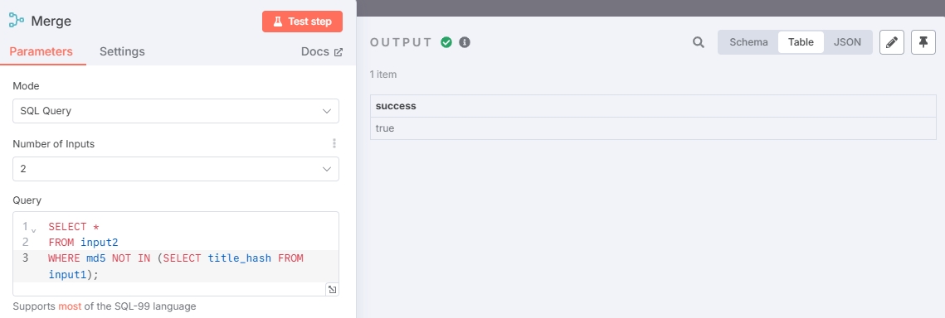The image size is (945, 318).
Task: Switch output view to Schema
Action: coord(748,42)
